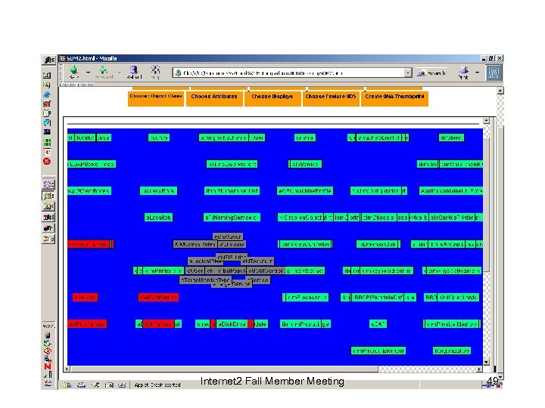Select the dcObject node

(x=451, y=138)
